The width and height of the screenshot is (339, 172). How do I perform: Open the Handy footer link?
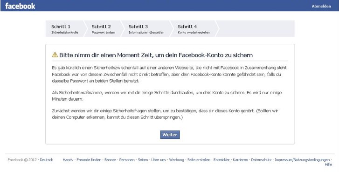tap(68, 160)
